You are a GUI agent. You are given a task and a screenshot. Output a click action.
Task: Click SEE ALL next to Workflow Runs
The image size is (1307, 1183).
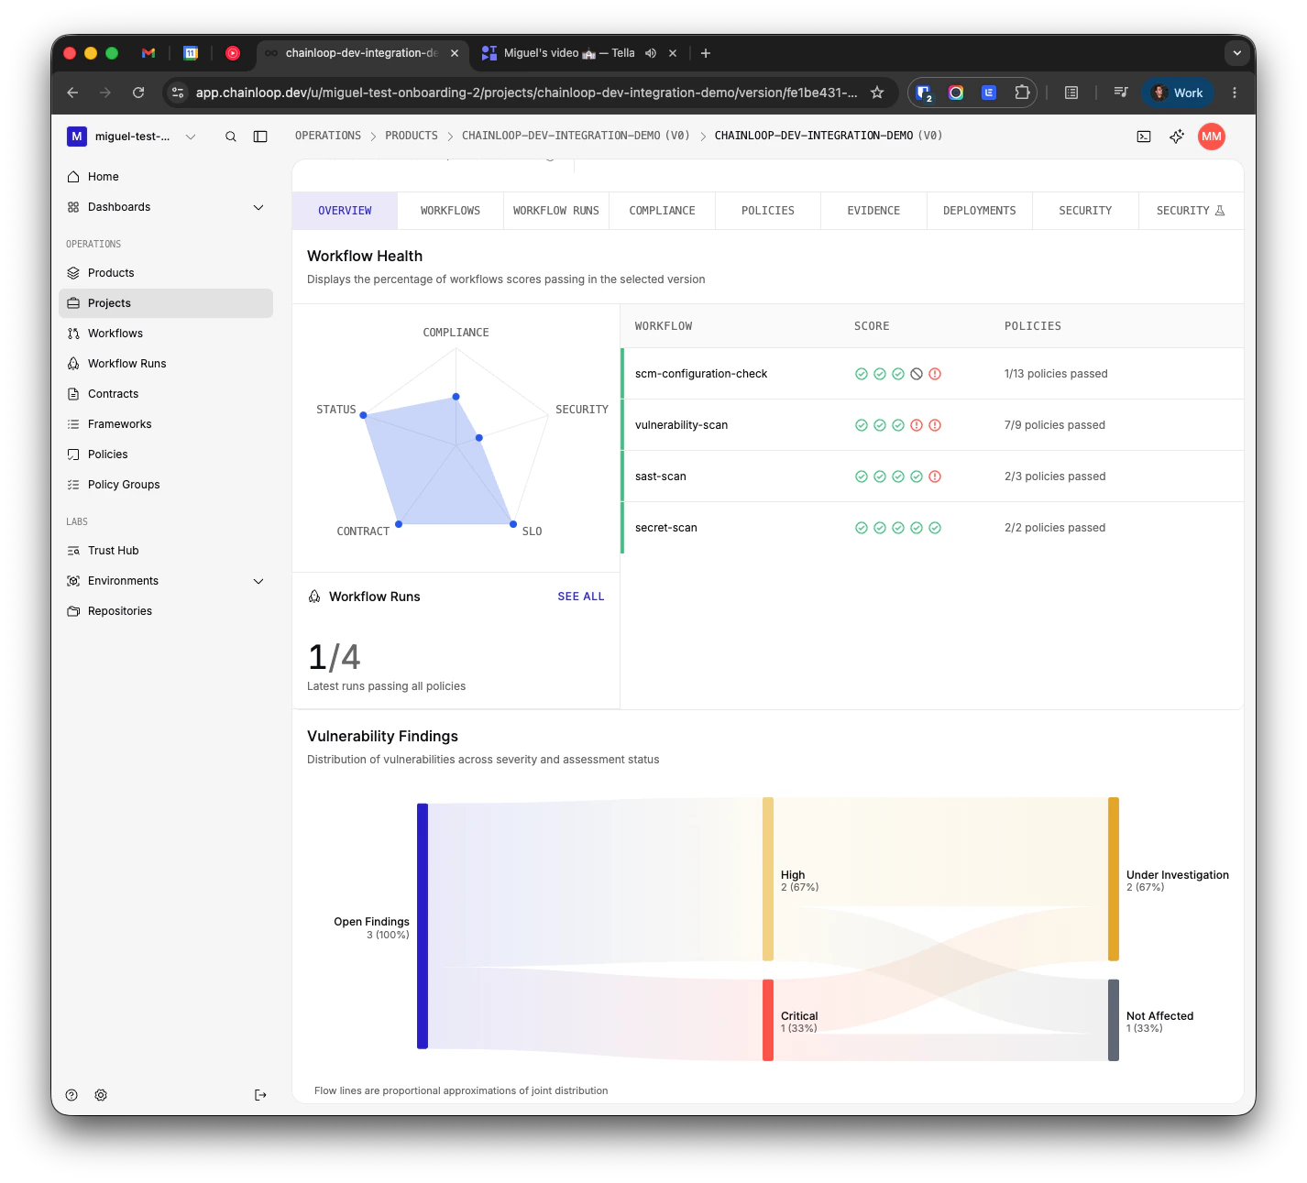(x=581, y=597)
